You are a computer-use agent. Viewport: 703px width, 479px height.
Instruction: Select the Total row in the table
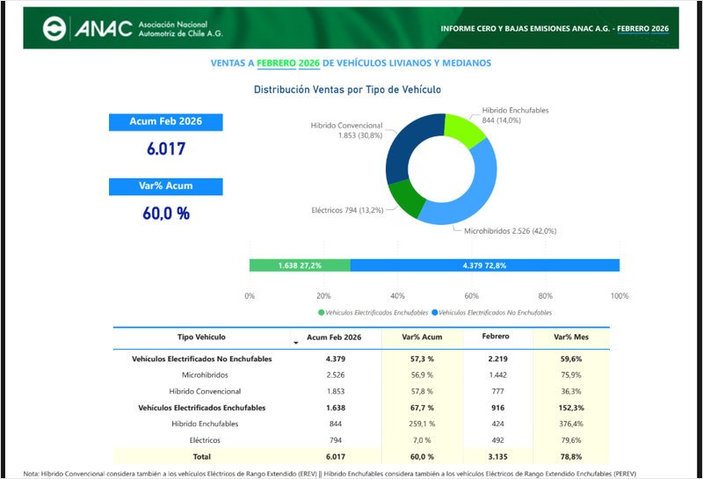[201, 457]
